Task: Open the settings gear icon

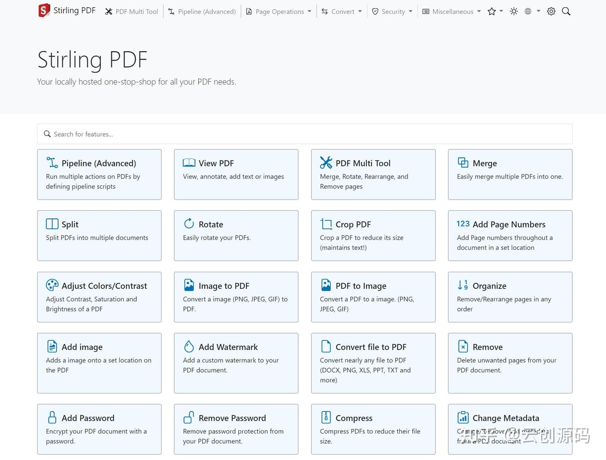Action: tap(551, 11)
